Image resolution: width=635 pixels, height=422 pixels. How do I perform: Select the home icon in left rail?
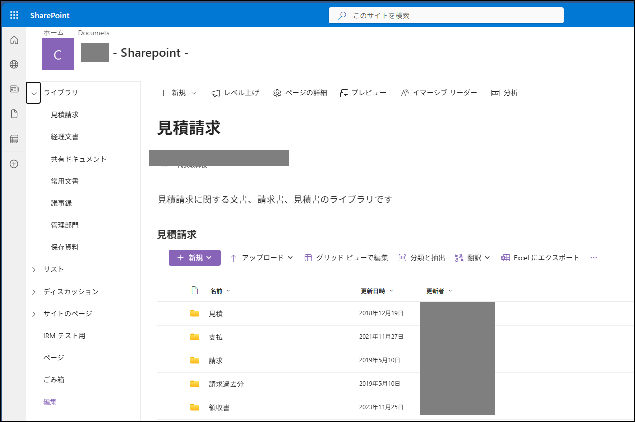[14, 39]
